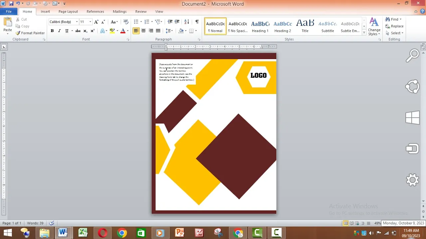Switch to Outline view icon

pyautogui.click(x=363, y=223)
